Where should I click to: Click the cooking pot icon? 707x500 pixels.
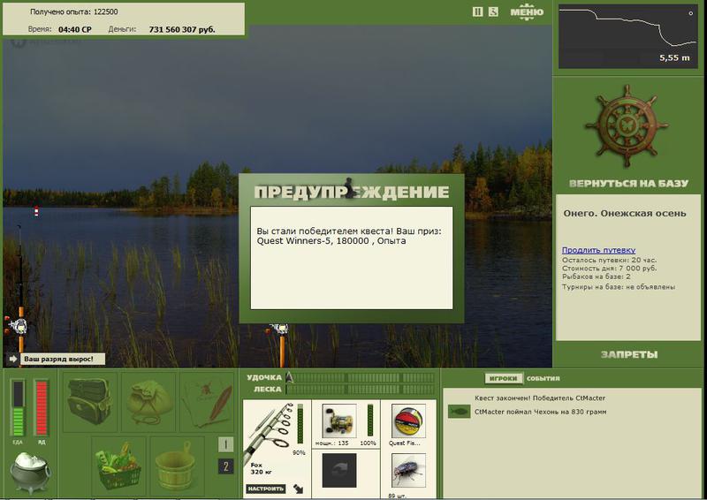click(30, 473)
